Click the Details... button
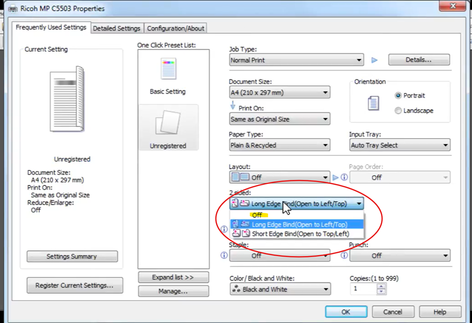Viewport: 472px width, 323px height. pos(419,60)
